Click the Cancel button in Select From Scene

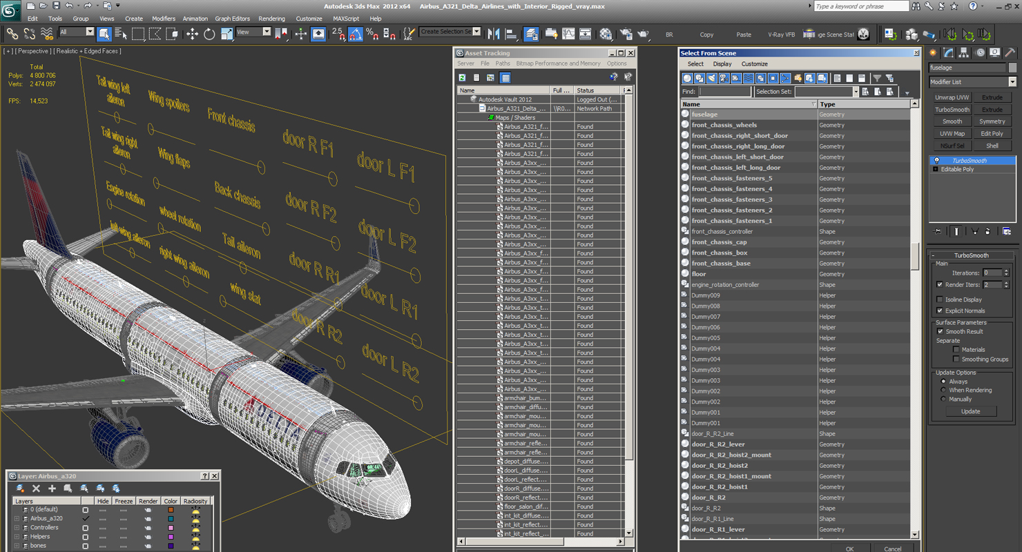[893, 549]
